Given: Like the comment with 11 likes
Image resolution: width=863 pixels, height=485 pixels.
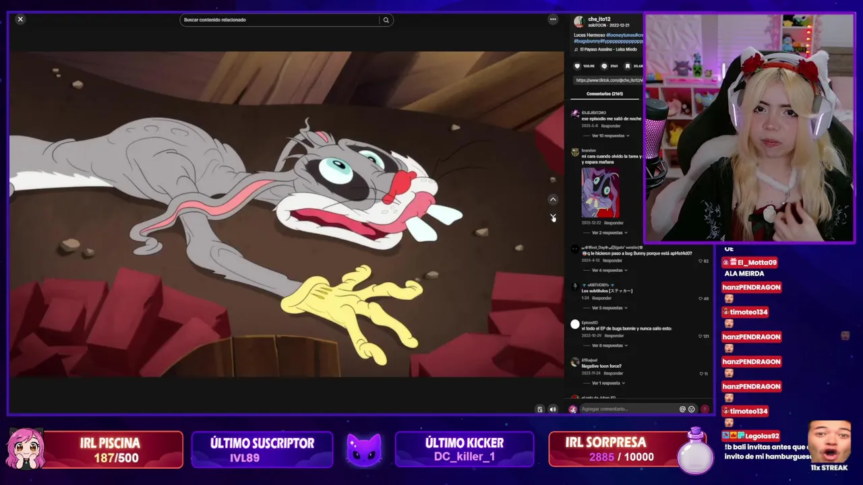Looking at the screenshot, I should pyautogui.click(x=701, y=373).
